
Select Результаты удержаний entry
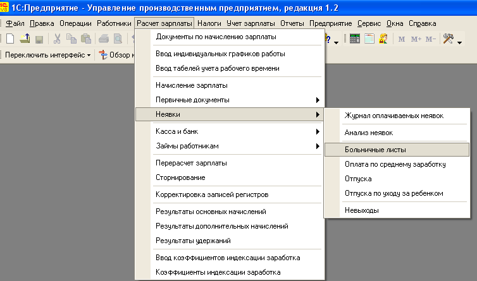[x=230, y=241]
